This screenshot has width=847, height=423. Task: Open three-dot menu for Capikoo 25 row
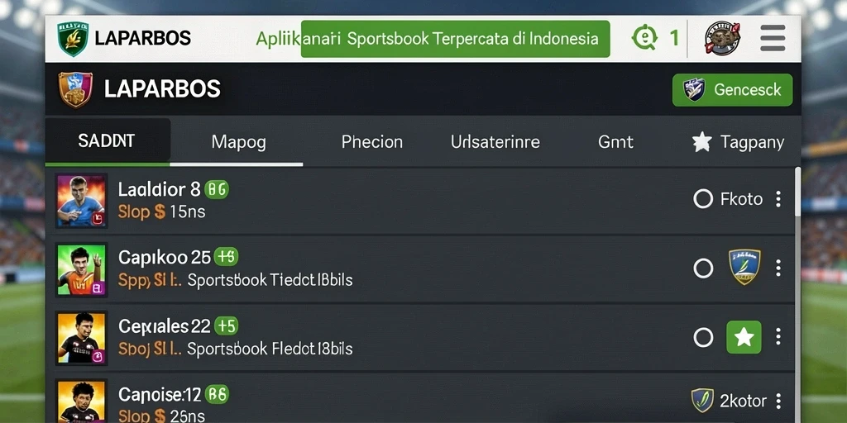pyautogui.click(x=778, y=269)
